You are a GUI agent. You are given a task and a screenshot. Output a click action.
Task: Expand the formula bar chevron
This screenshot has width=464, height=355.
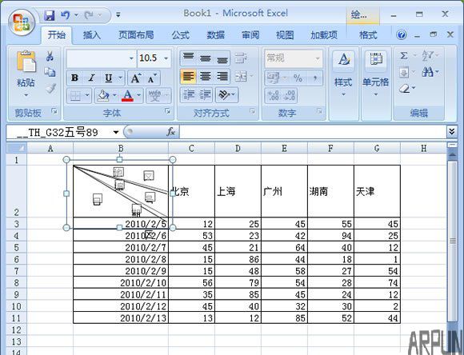point(452,131)
